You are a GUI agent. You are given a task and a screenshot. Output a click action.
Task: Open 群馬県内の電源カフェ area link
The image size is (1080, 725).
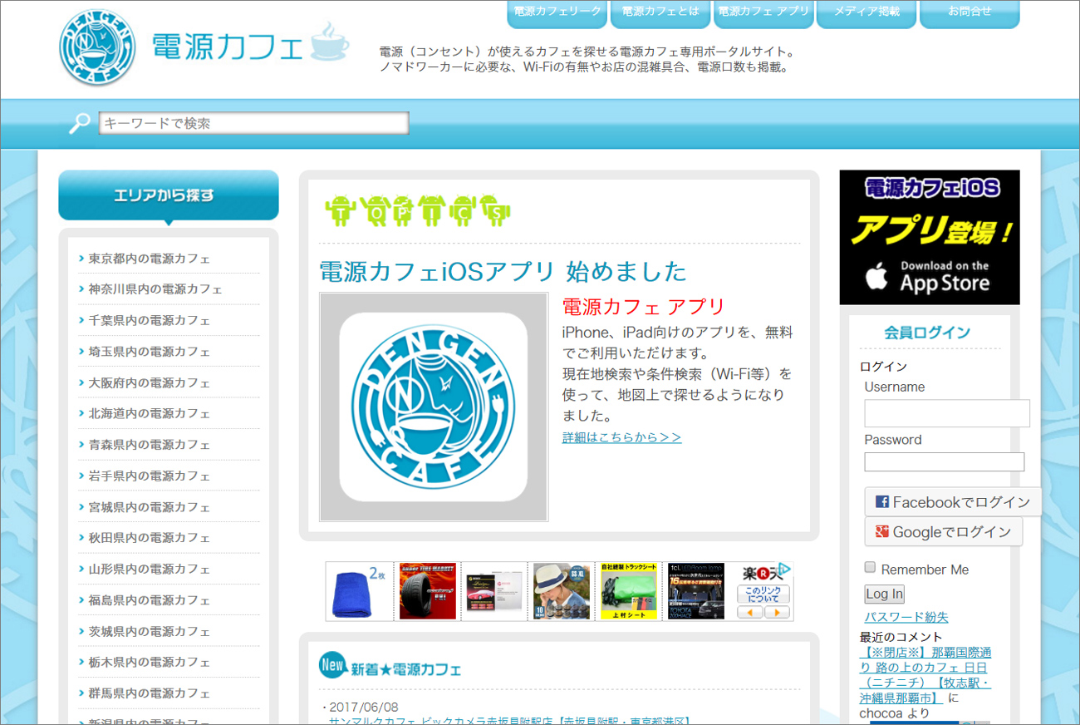coord(150,693)
